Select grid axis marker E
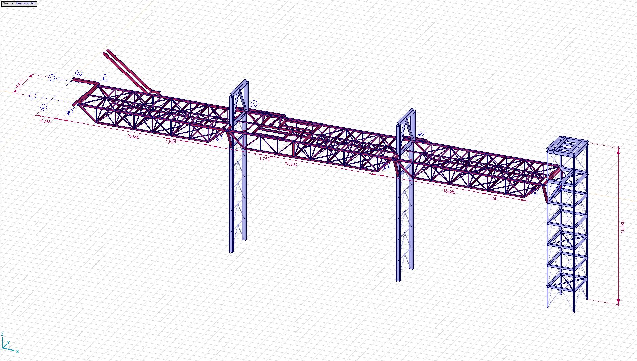The width and height of the screenshot is (637, 361). point(535,194)
